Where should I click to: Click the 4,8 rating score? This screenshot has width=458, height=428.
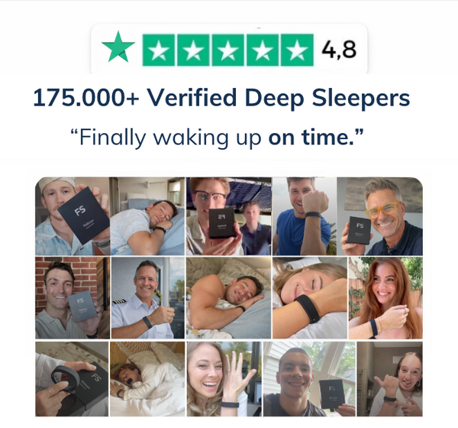pos(339,49)
